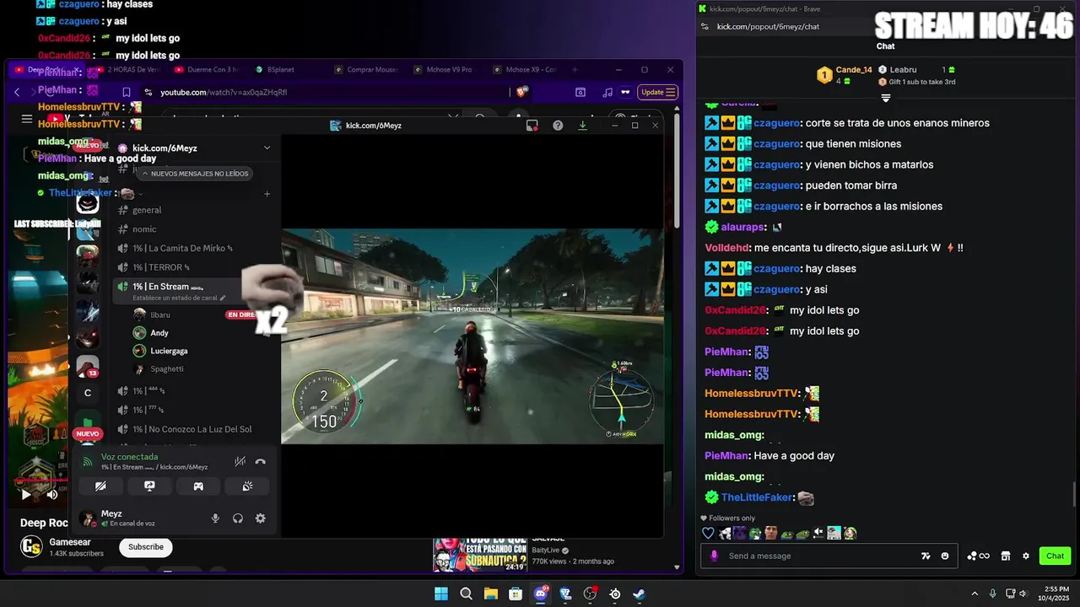Click the green download update icon in Discord
The width and height of the screenshot is (1080, 607).
click(x=582, y=126)
